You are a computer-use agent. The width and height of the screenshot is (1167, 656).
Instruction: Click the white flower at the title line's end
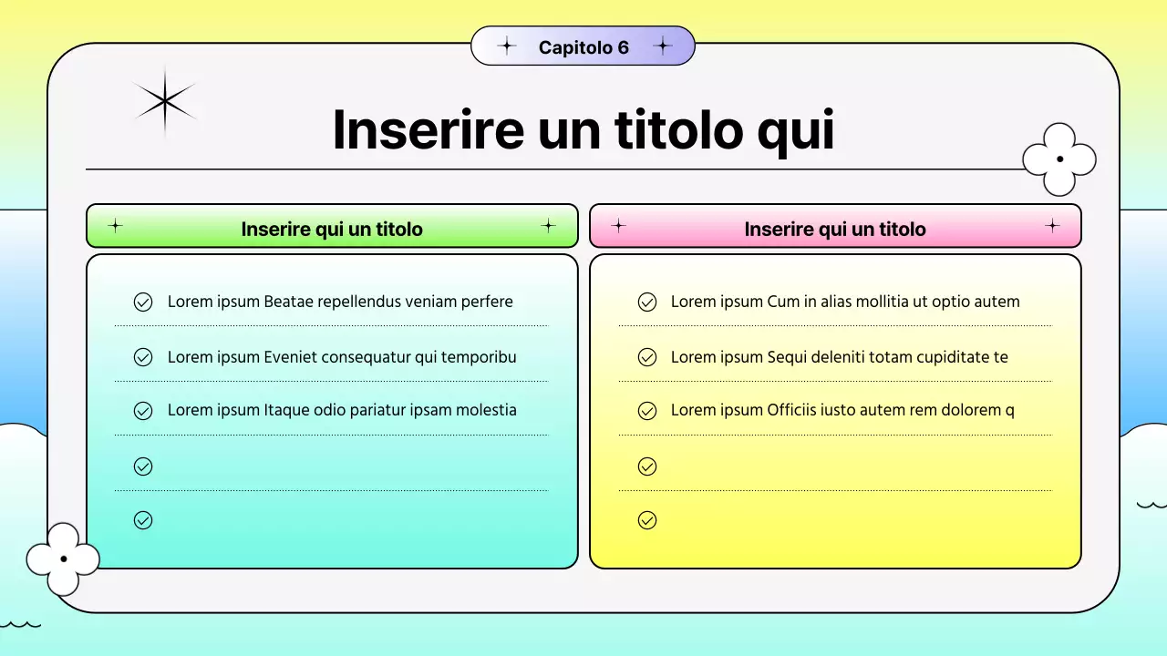(x=1059, y=159)
